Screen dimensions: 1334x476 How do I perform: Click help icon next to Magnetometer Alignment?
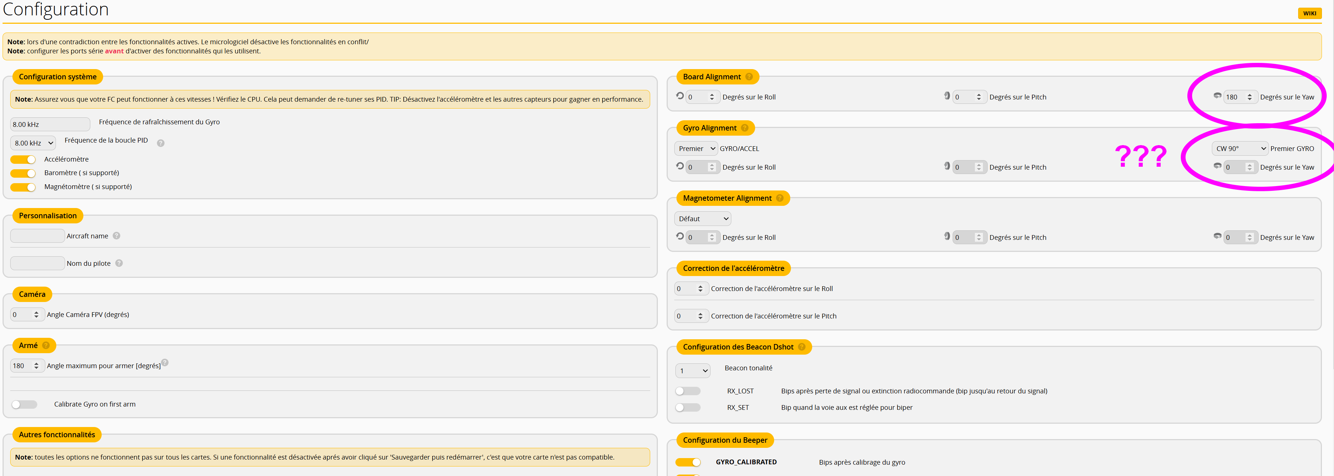pyautogui.click(x=779, y=198)
